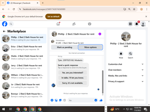Screen dimensions: 150x112
Task: Send quick reply 'Yes, are you interested?'
Action: (x=73, y=73)
